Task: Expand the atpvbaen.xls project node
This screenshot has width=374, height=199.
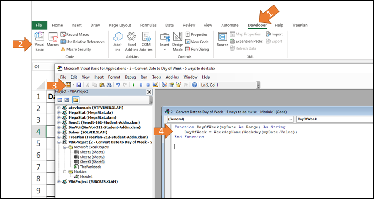Action: click(x=59, y=108)
